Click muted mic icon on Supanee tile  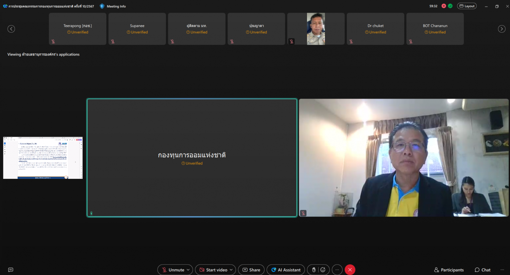[x=113, y=41]
